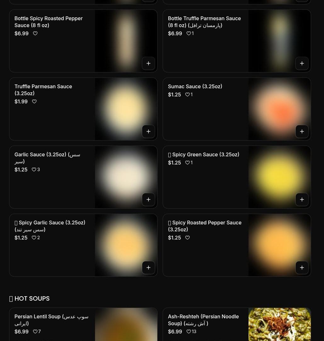Open Sumac Sauce (3.25oz) item title
The width and height of the screenshot is (324, 341).
pyautogui.click(x=195, y=87)
